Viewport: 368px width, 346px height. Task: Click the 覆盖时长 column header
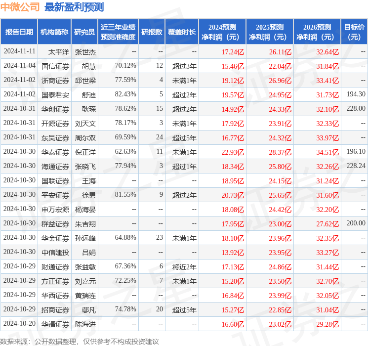(182, 32)
